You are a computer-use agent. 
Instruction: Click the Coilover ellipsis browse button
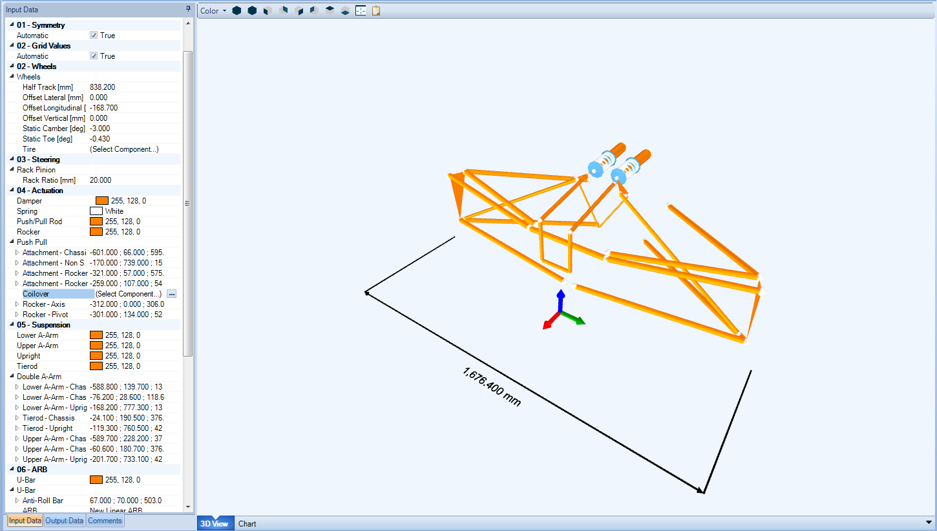[171, 294]
